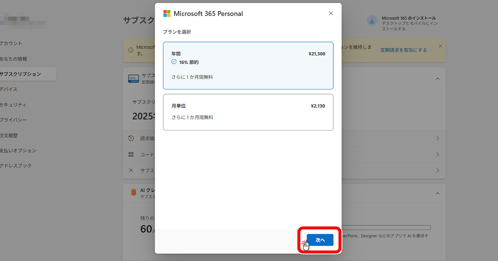This screenshot has width=498, height=261.
Task: Open デバイス in the sidebar
Action: tap(9, 89)
